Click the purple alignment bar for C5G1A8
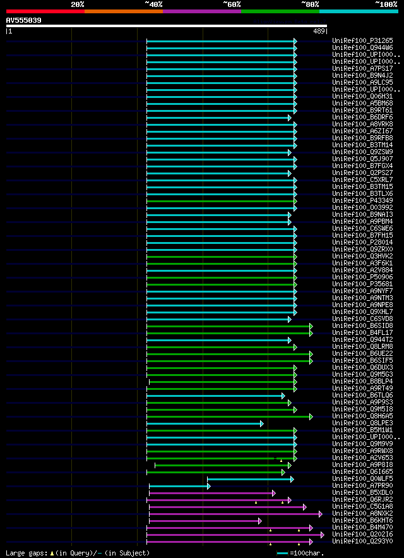Screen dimensions: 404x558 click(228, 507)
